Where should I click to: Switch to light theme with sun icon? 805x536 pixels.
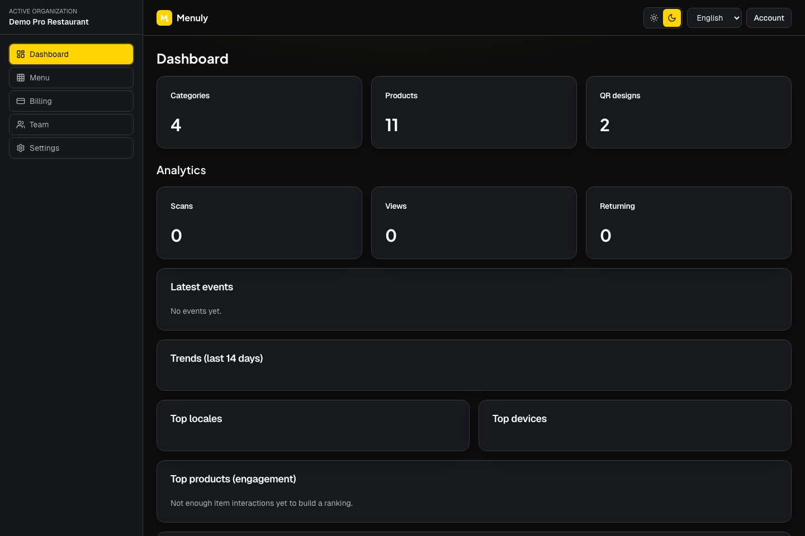click(654, 18)
